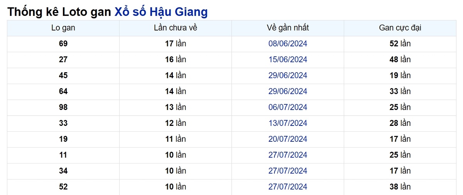
Task: Click the 17 lần max gan cell in row 19
Action: click(x=400, y=139)
